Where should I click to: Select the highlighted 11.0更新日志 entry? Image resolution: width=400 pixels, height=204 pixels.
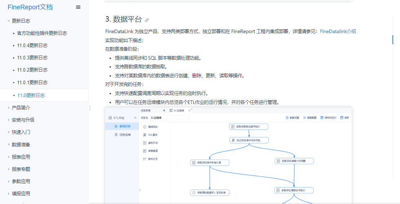(31, 95)
